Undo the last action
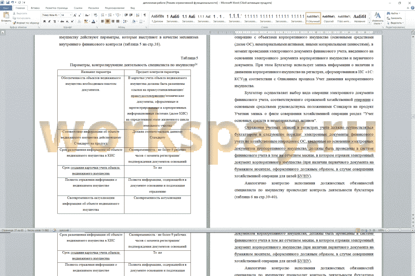Image resolution: width=415 pixels, height=276 pixels. click(x=12, y=2)
